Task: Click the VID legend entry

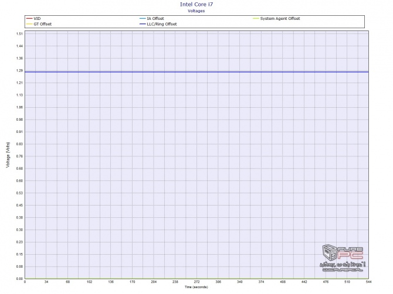Action: click(x=33, y=19)
